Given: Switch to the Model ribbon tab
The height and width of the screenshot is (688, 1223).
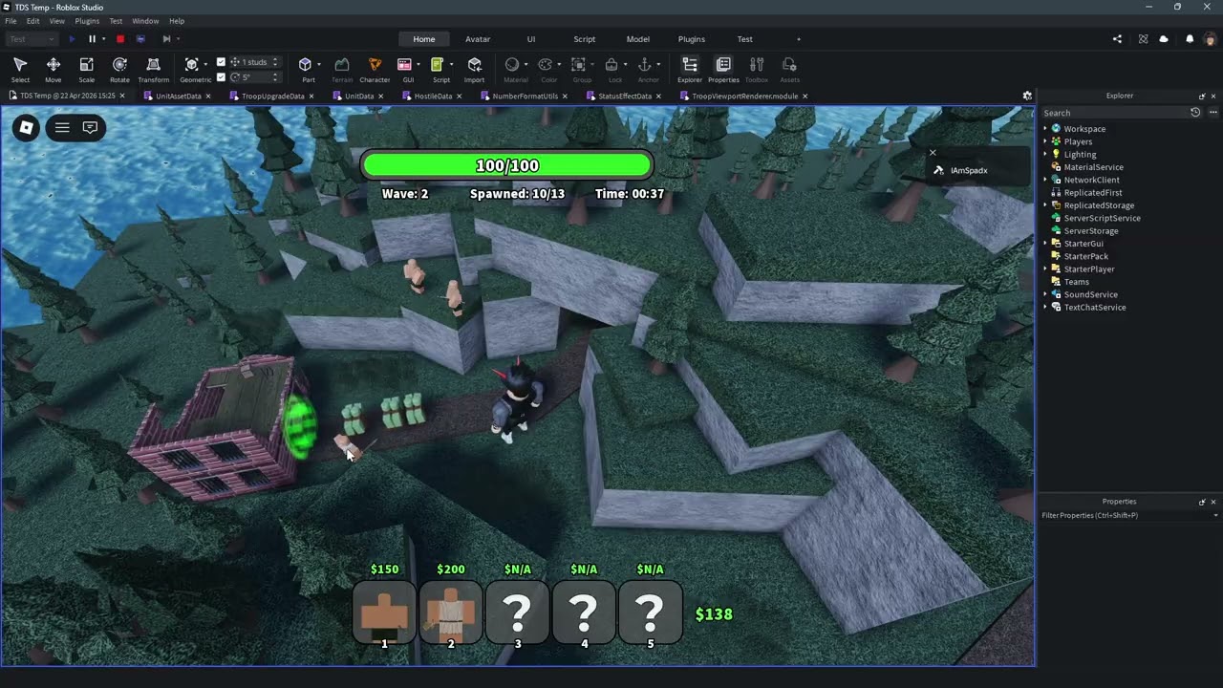Looking at the screenshot, I should (x=638, y=39).
